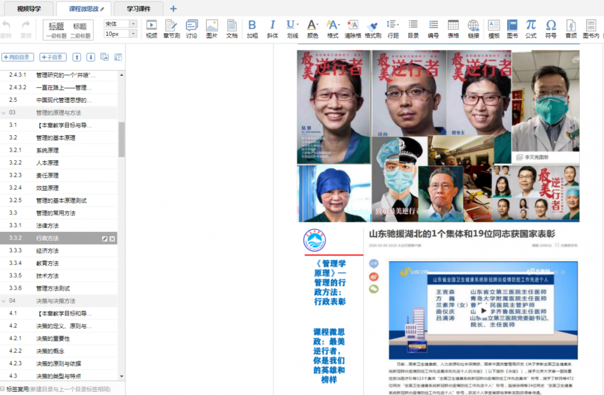Image resolution: width=604 pixels, height=395 pixels.
Task: Open the 公式 formula editor icon
Action: (531, 28)
